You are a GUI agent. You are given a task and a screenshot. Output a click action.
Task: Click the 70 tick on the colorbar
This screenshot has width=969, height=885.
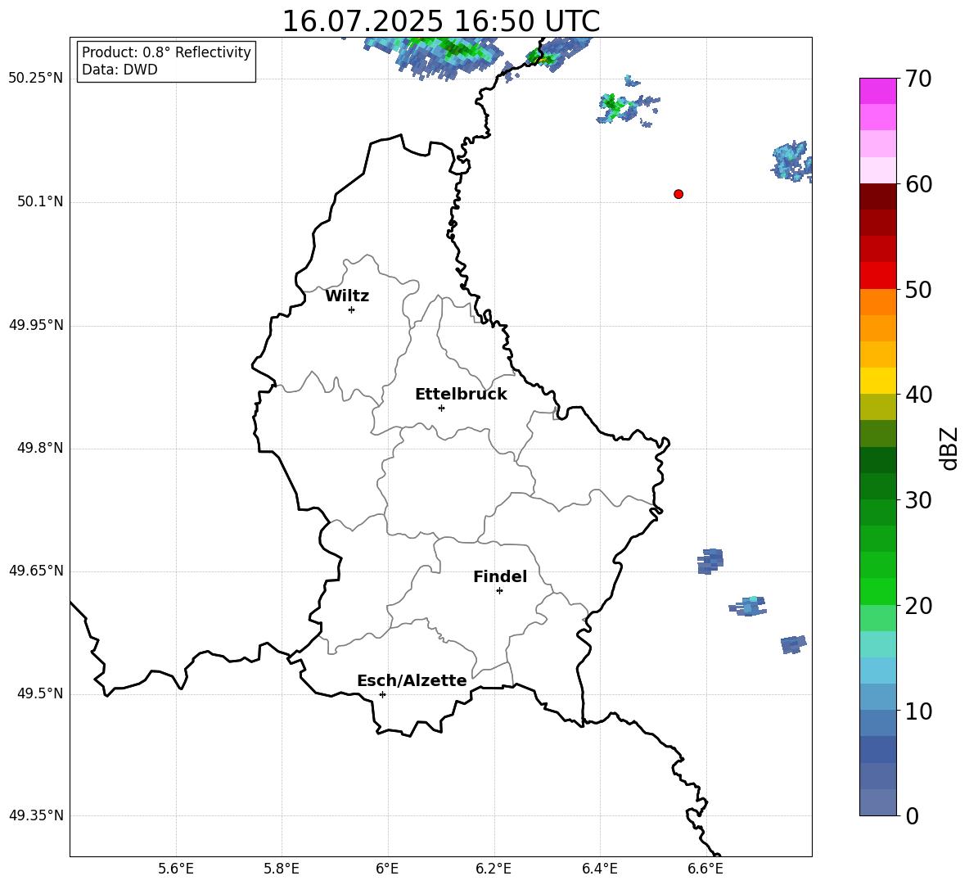[x=918, y=79]
